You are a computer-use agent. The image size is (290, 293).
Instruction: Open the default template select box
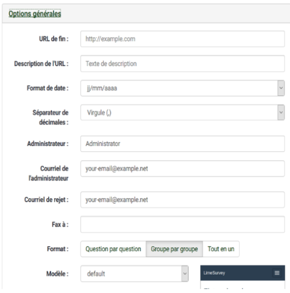[x=134, y=274]
